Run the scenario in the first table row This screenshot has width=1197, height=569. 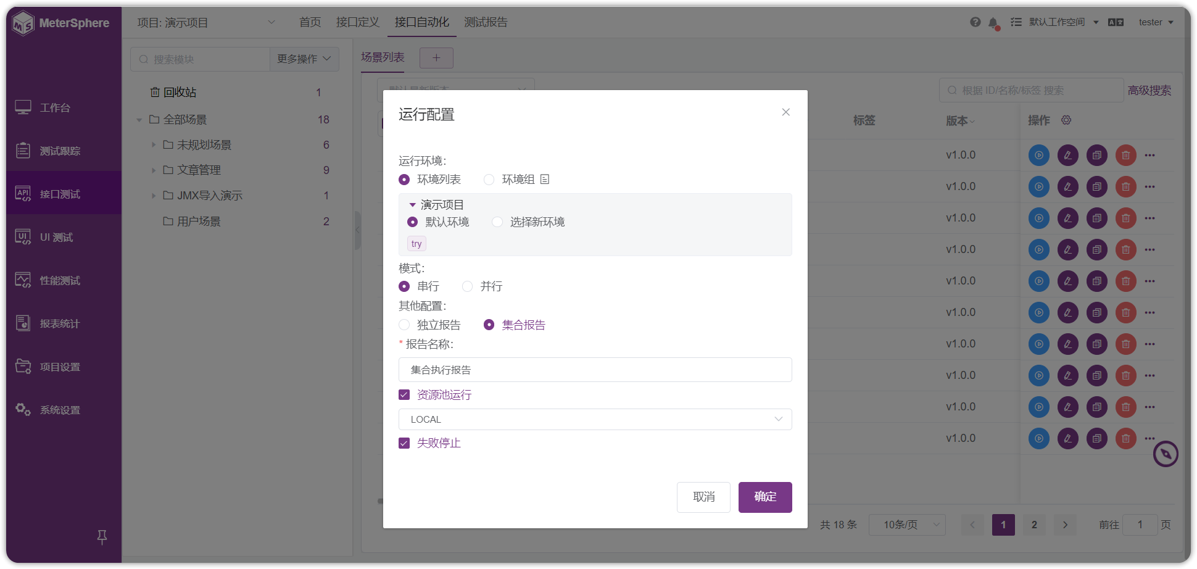click(x=1039, y=156)
